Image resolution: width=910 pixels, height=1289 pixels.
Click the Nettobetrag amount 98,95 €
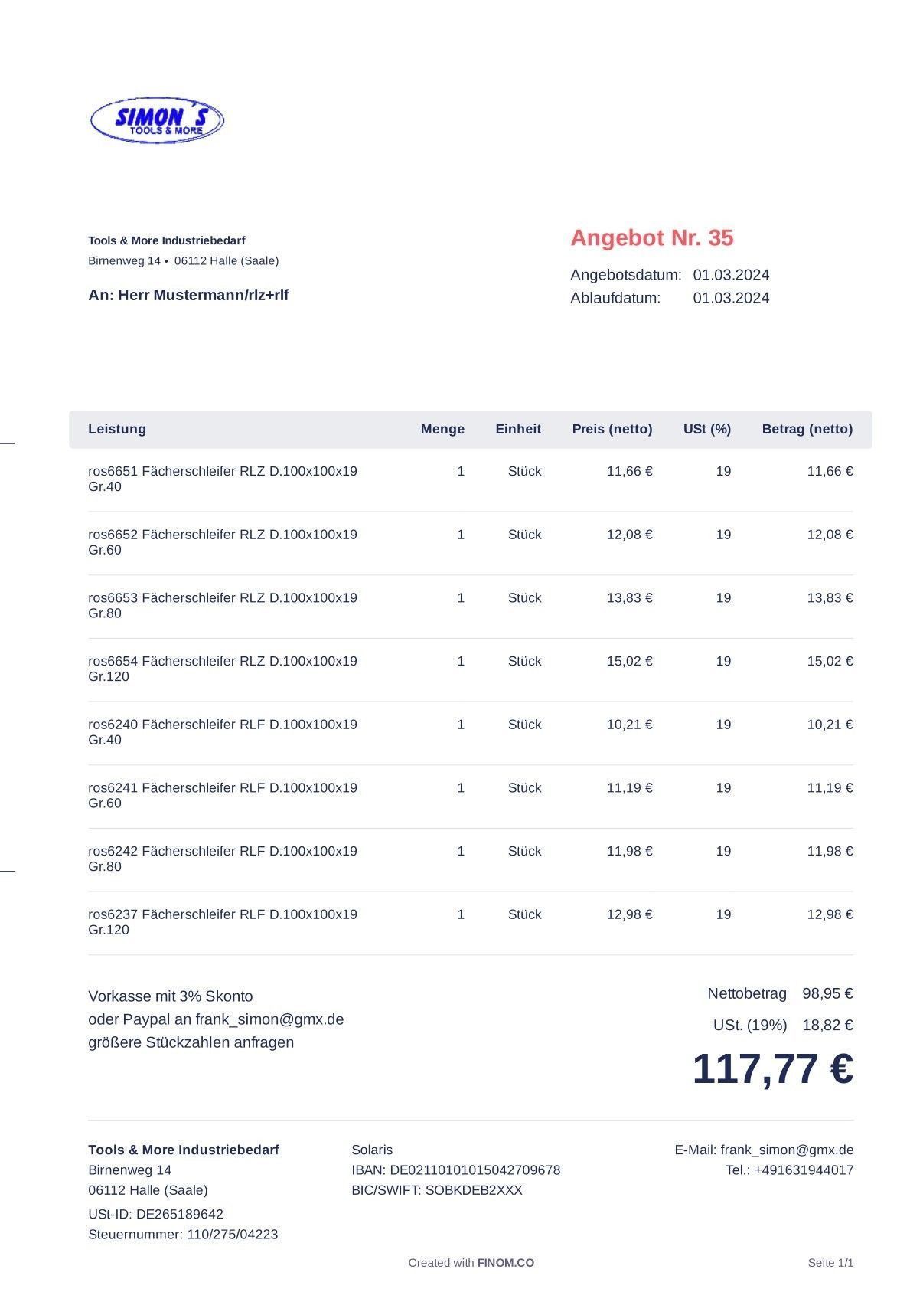click(827, 993)
